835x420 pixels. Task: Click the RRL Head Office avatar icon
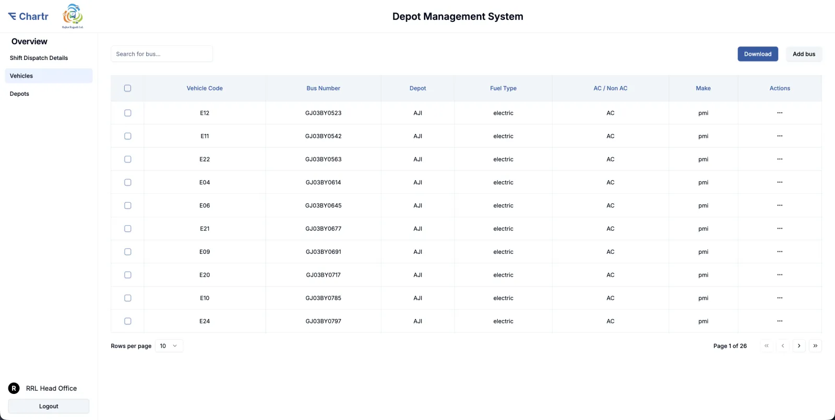tap(14, 388)
